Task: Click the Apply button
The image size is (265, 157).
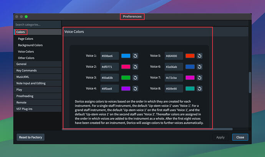Action: pyautogui.click(x=220, y=137)
